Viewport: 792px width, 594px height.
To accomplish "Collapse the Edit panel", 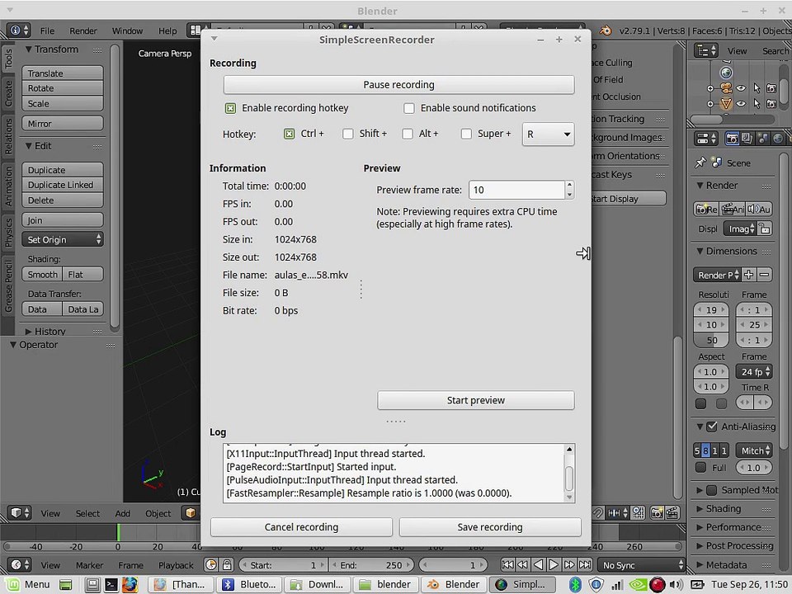I will [x=29, y=146].
